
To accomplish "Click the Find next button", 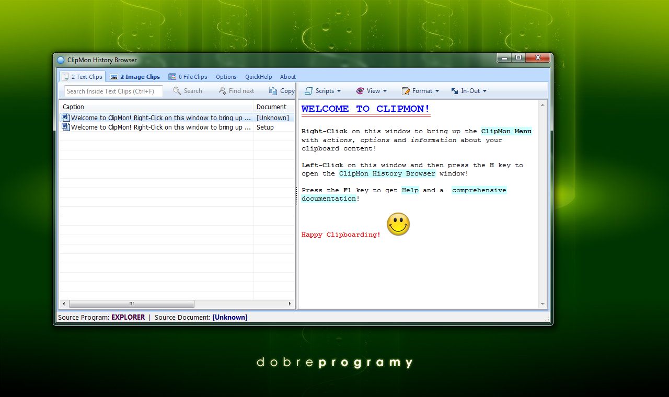I will [x=236, y=91].
